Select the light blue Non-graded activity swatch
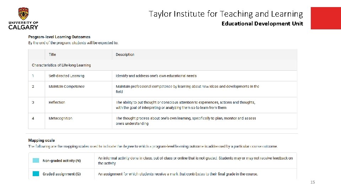 [36, 161]
